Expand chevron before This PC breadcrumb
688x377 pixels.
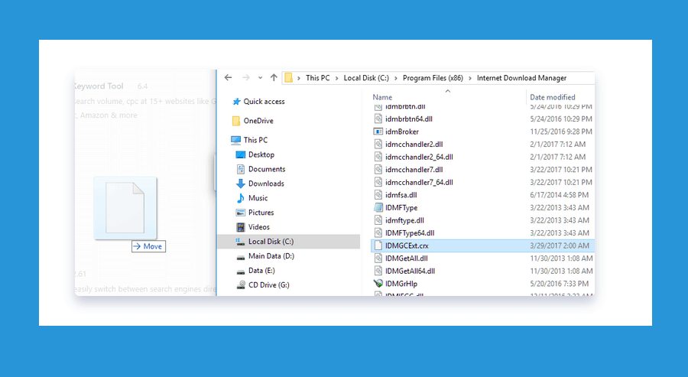point(299,78)
